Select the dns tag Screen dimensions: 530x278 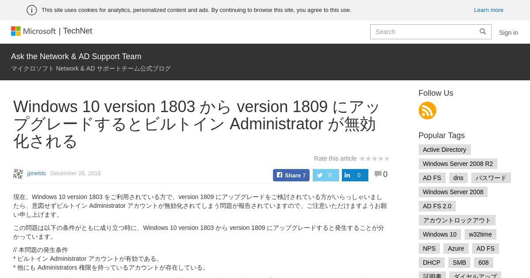pyautogui.click(x=458, y=178)
